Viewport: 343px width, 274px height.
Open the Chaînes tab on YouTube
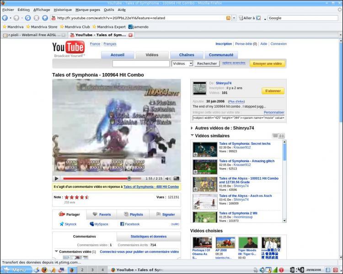click(x=187, y=55)
